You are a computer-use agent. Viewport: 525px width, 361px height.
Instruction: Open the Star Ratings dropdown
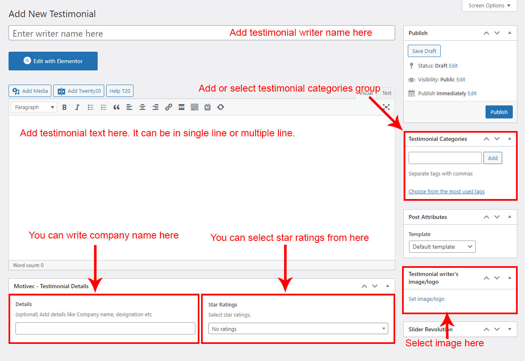(298, 329)
